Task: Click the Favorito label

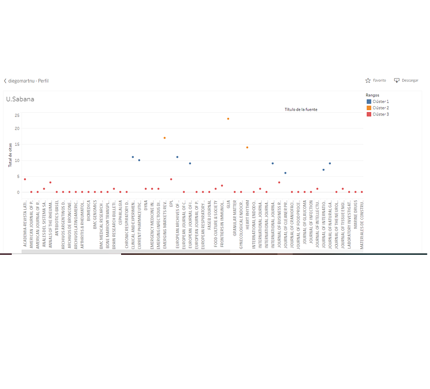Action: [380, 80]
